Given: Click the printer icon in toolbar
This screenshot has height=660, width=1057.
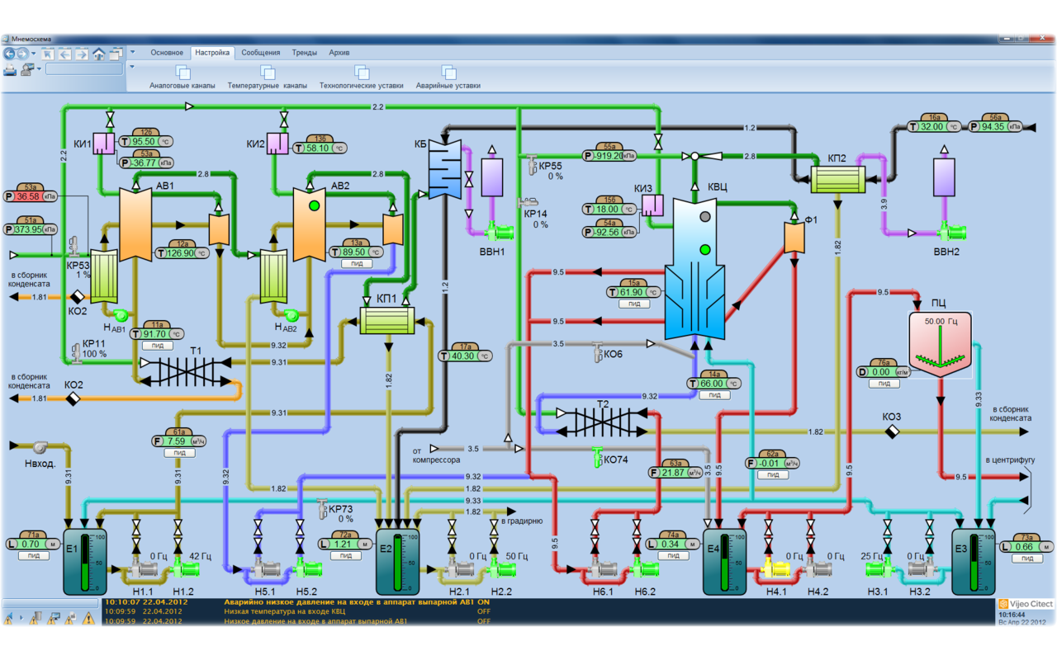Looking at the screenshot, I should (10, 69).
